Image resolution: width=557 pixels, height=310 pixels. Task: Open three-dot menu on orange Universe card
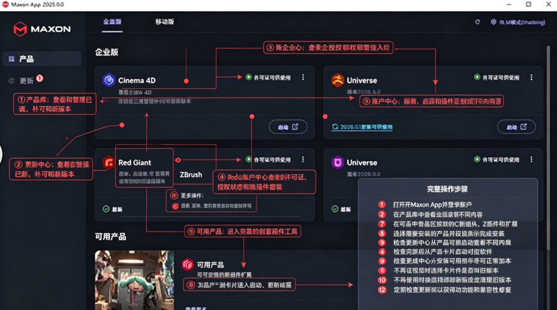[531, 77]
